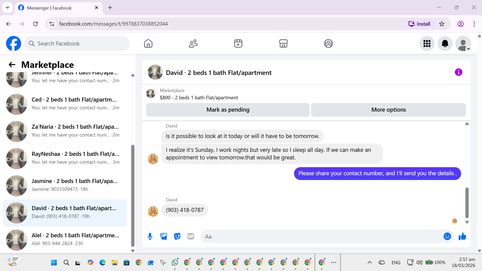
Task: Open the account profile menu
Action: pyautogui.click(x=463, y=43)
